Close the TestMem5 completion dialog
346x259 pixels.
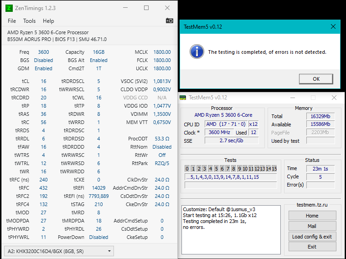(333, 27)
